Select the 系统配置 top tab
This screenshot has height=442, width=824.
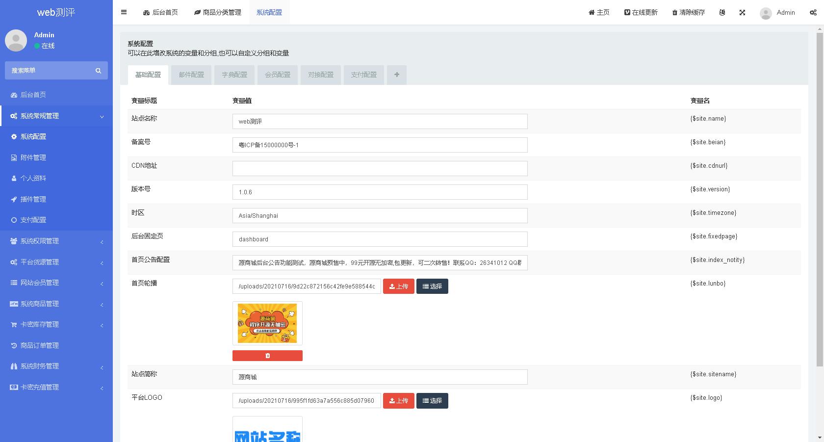(269, 12)
